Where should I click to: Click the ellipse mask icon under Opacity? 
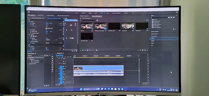point(31,36)
